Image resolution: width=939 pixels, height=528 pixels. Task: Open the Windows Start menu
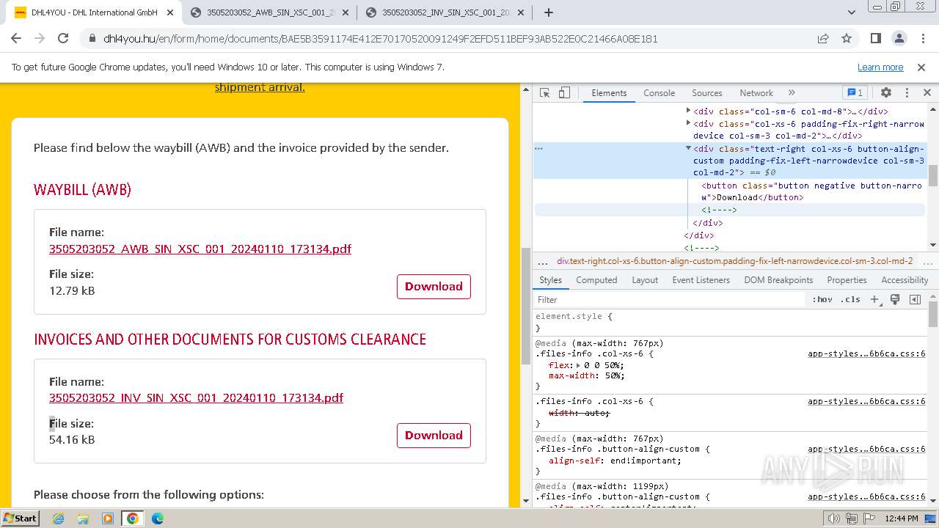point(20,518)
